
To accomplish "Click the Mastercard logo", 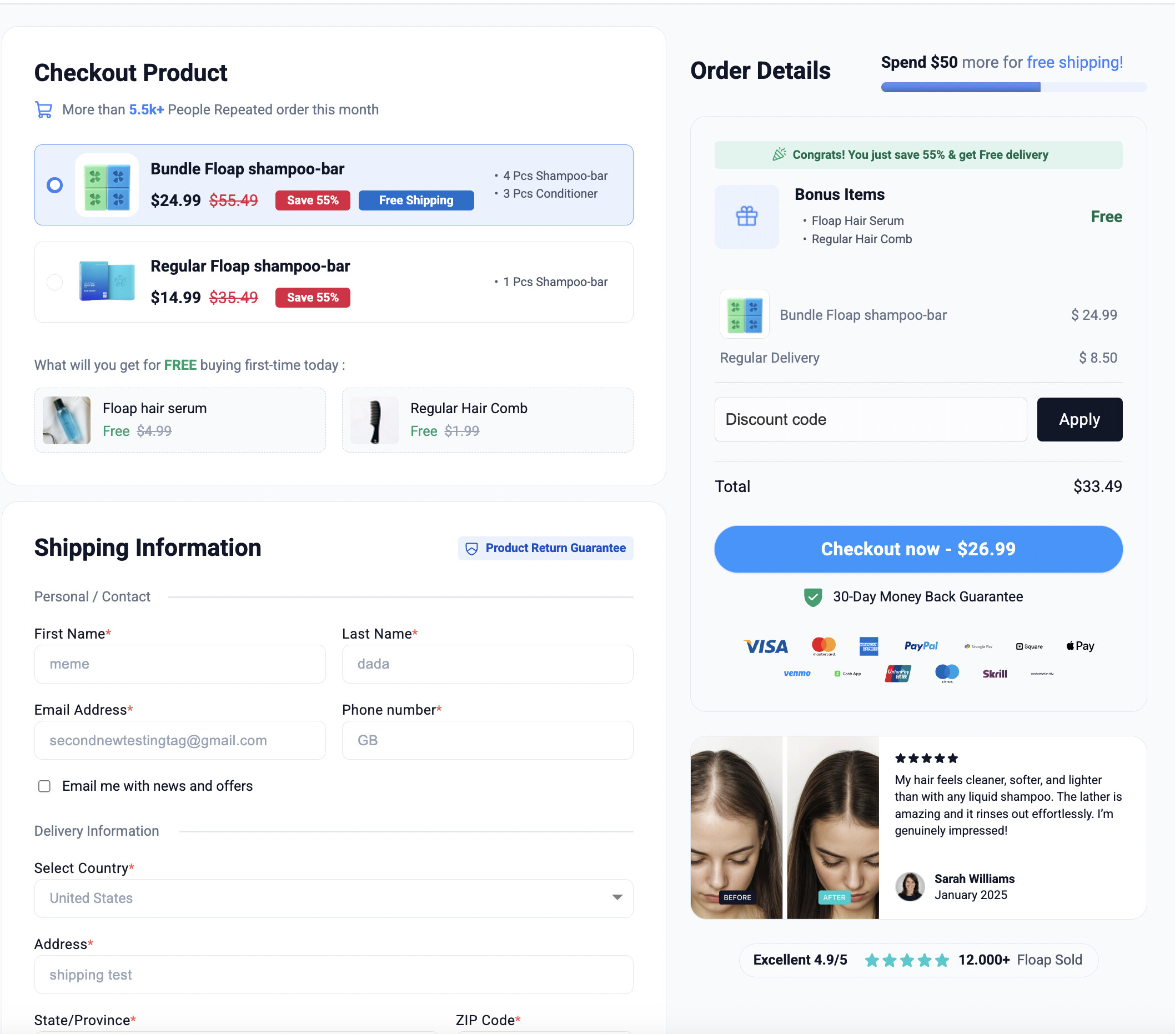I will coord(823,646).
